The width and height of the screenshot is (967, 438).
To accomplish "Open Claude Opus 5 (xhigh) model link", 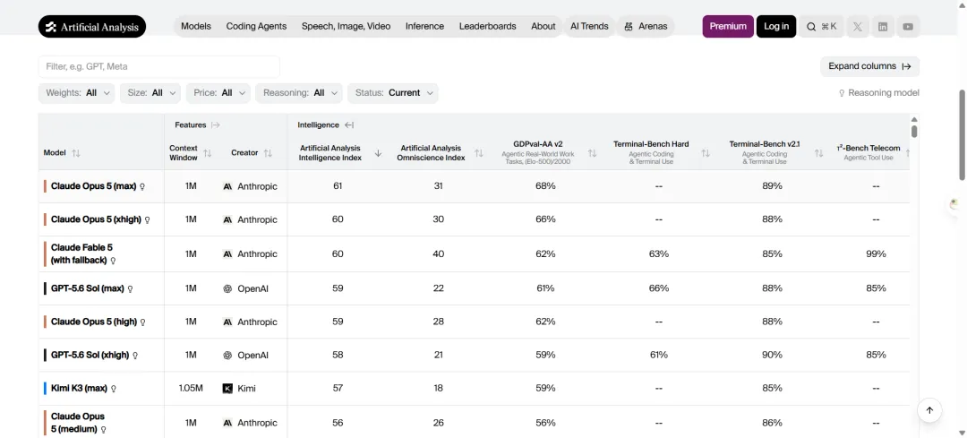I will coord(96,219).
